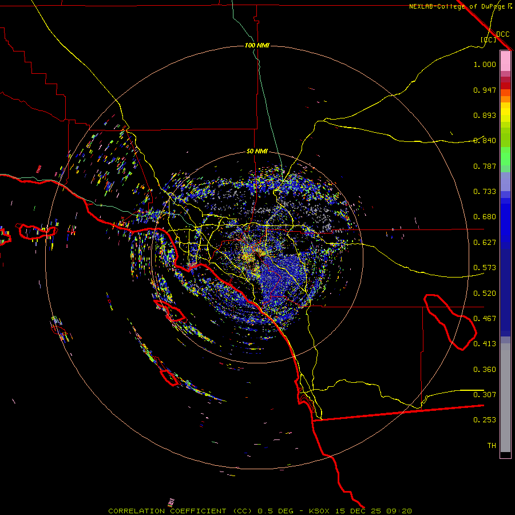Click the 0.840 legend value
Screen dimensions: 515x515
485,141
